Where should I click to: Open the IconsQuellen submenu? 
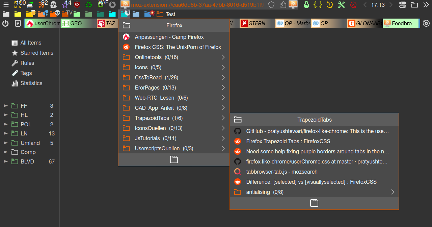tap(174, 128)
